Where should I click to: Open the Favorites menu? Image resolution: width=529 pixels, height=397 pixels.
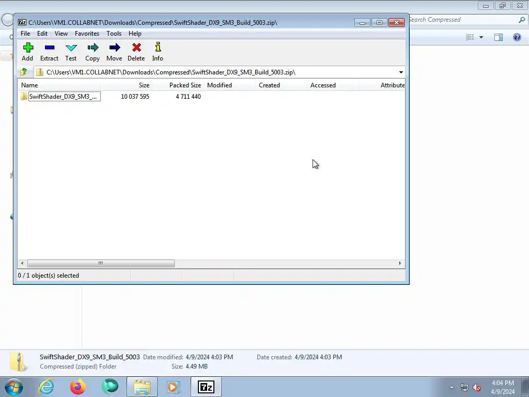pyautogui.click(x=87, y=34)
